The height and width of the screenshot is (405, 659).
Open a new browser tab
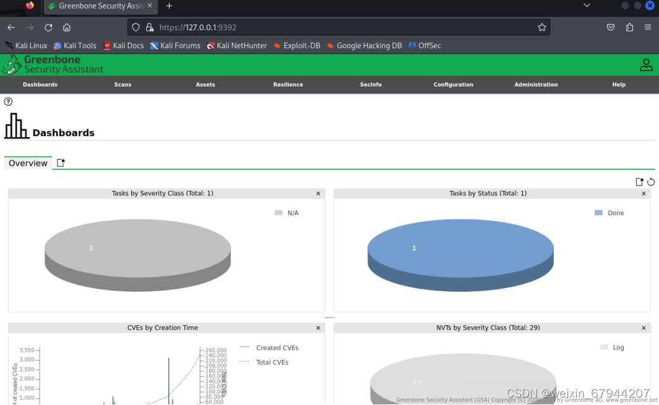click(x=169, y=6)
